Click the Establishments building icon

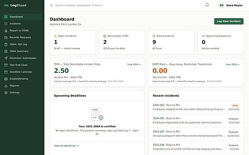[x=6, y=79]
